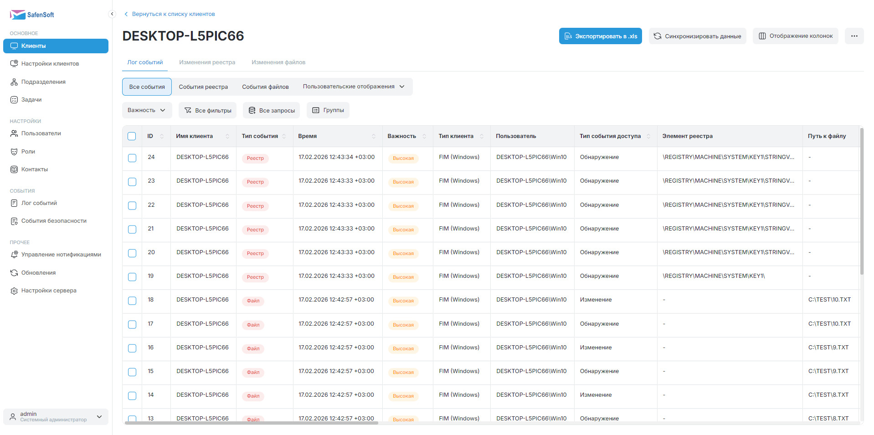Click Экспортировать в .xls button
The height and width of the screenshot is (435, 874).
600,36
